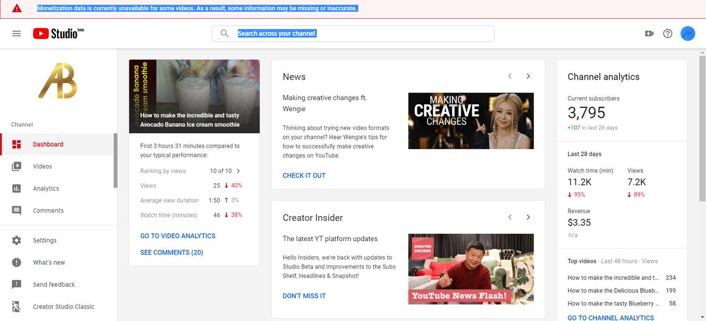
Task: Click the Analytics bar chart icon
Action: coord(16,188)
